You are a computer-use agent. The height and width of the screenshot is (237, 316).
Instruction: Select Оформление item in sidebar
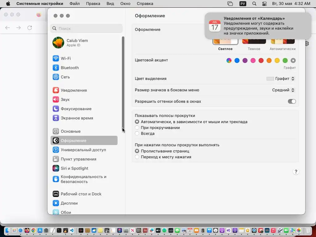[84, 140]
